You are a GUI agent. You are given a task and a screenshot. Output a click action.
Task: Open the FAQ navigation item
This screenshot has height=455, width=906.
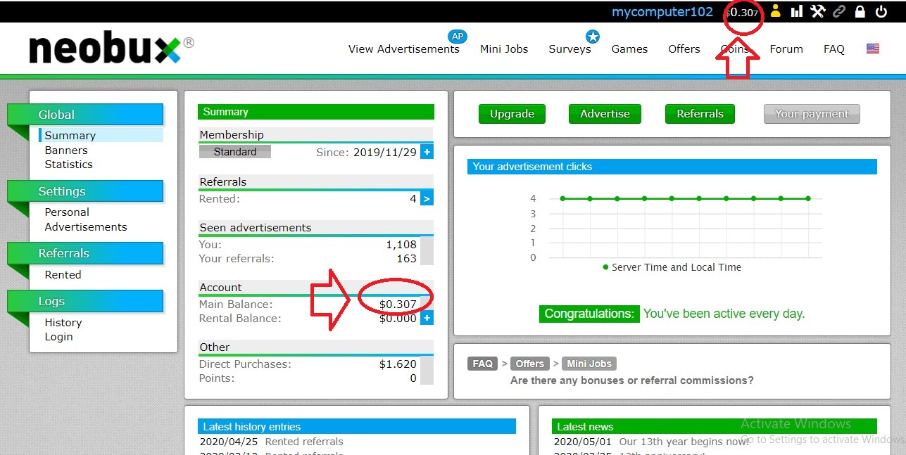(x=834, y=49)
